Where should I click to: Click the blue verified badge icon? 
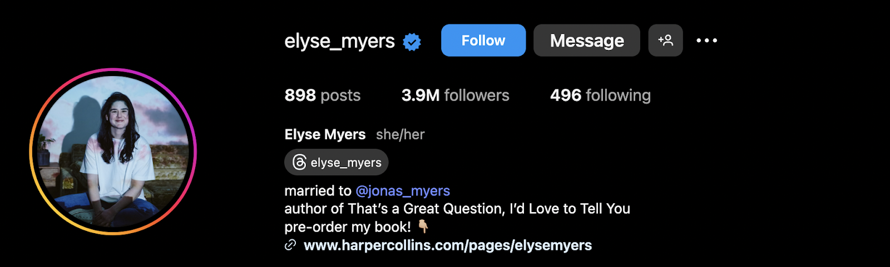(x=412, y=42)
